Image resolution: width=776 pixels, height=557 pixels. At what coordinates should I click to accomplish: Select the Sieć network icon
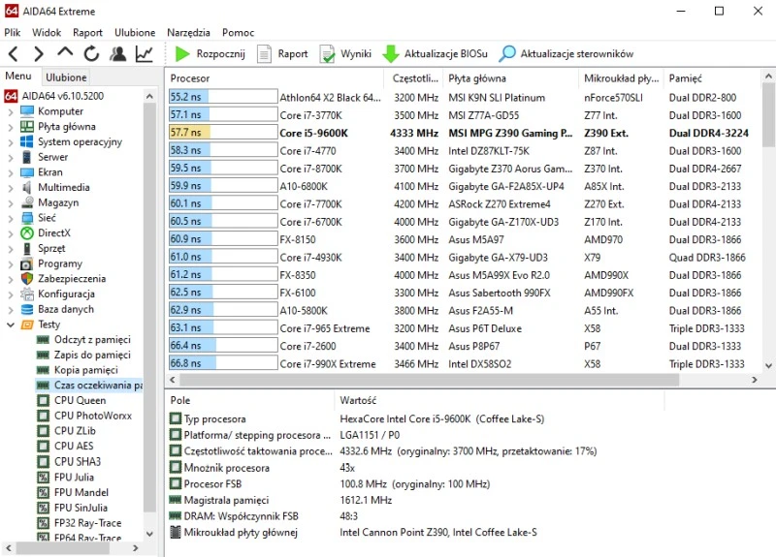click(27, 218)
